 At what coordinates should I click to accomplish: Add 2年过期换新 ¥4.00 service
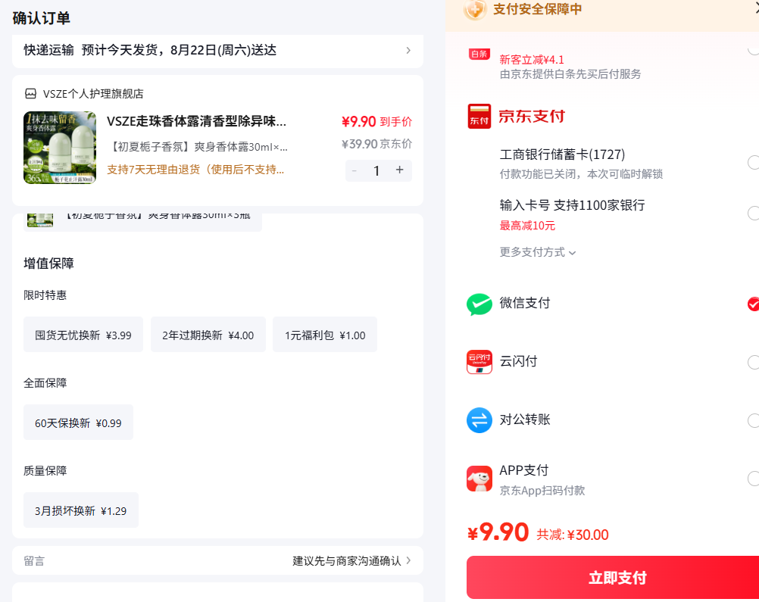pyautogui.click(x=208, y=335)
